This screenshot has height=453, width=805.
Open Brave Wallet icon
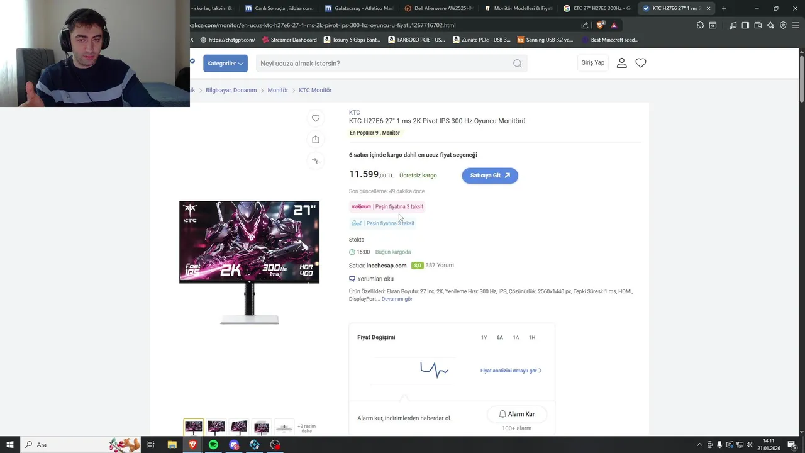758,25
